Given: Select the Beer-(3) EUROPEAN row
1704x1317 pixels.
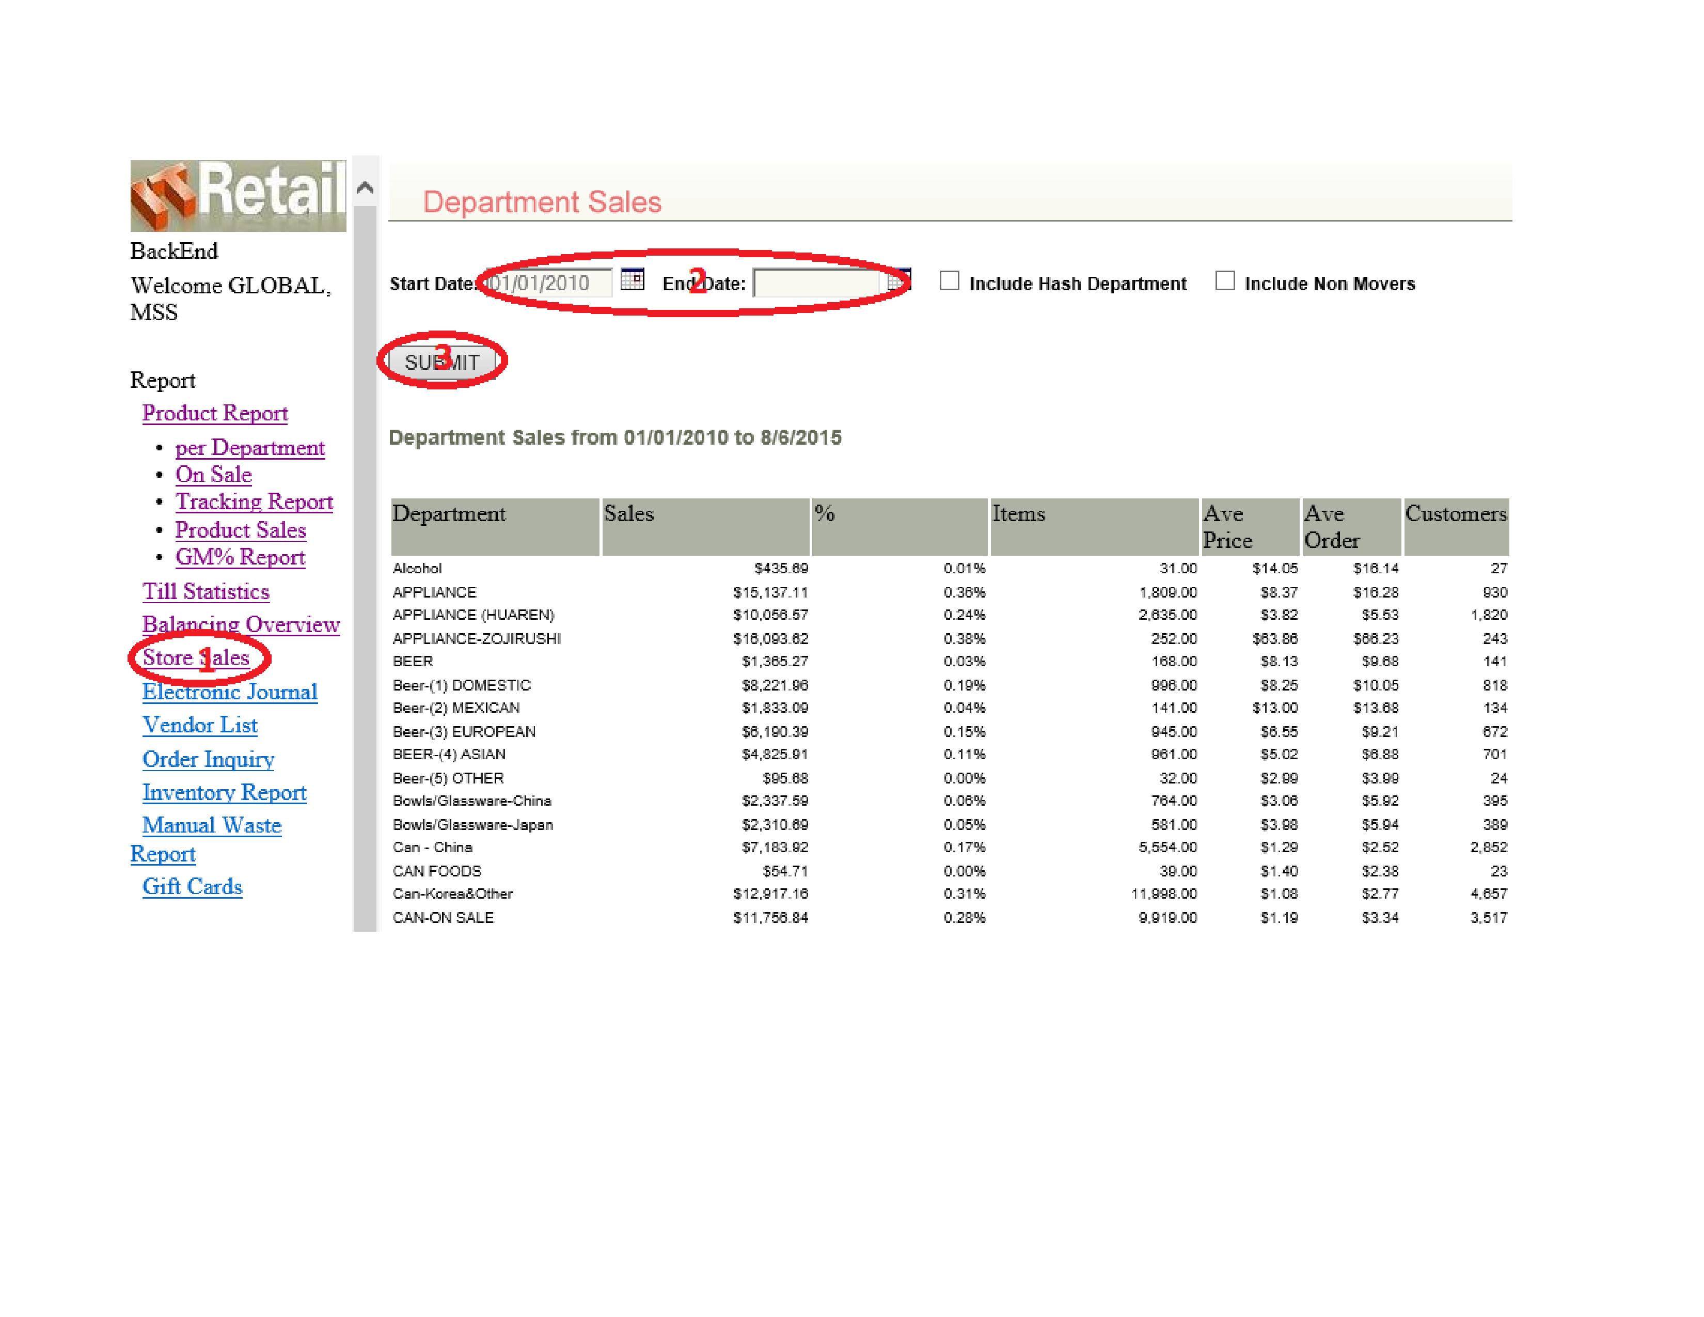Looking at the screenshot, I should pyautogui.click(x=950, y=732).
